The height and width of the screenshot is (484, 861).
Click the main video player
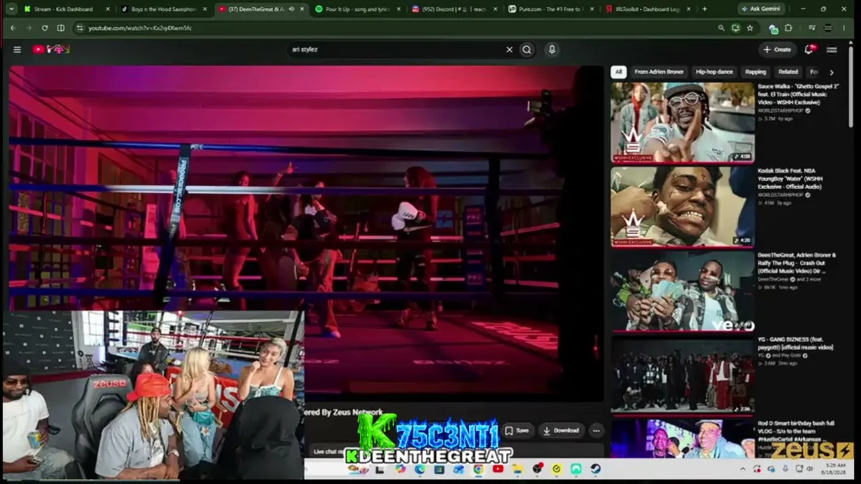tap(306, 233)
